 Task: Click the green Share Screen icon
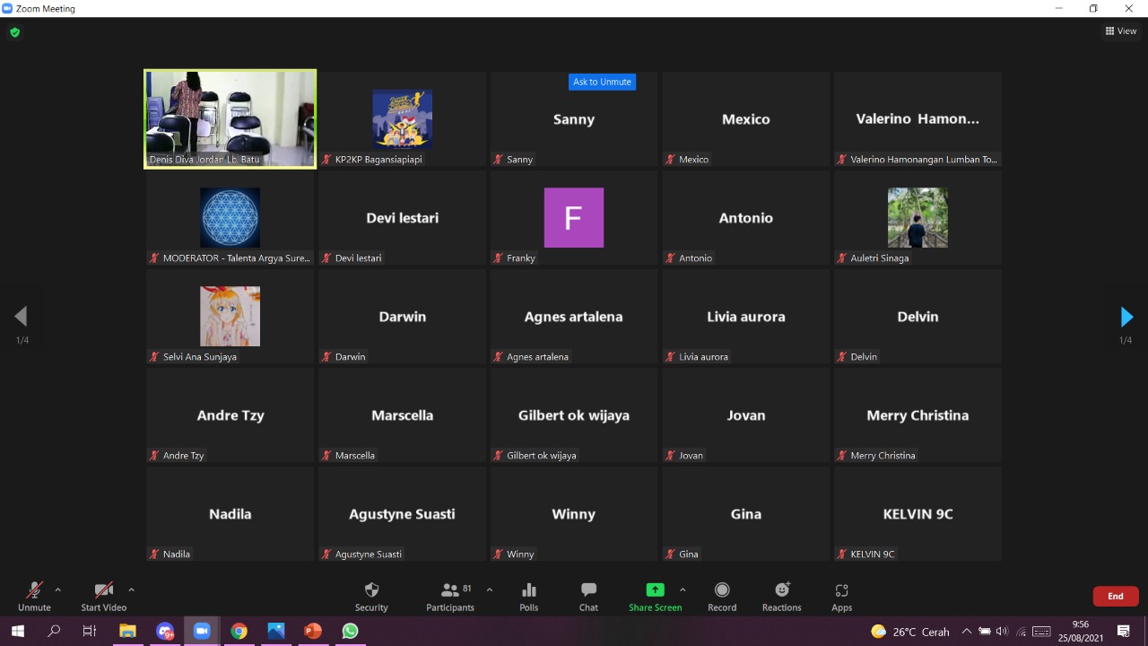coord(655,590)
